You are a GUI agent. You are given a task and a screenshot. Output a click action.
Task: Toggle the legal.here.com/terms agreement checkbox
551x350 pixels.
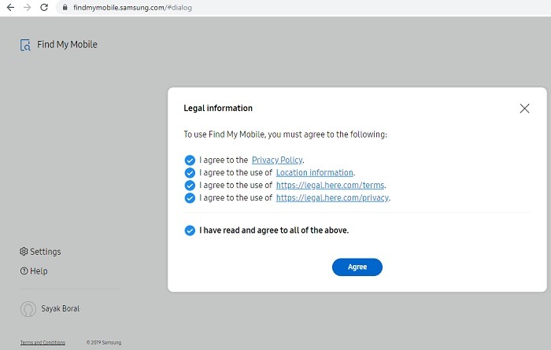pos(190,186)
